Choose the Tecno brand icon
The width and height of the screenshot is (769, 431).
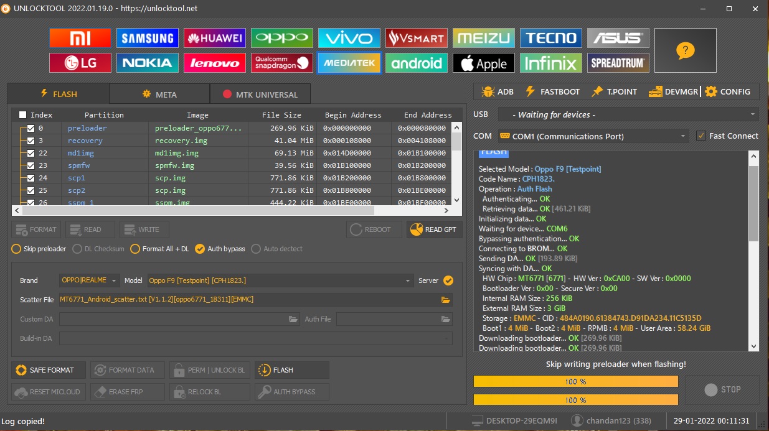pyautogui.click(x=551, y=38)
